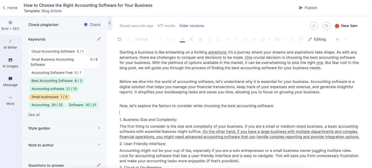
Task: Click the assign user icon
Action: point(314,26)
